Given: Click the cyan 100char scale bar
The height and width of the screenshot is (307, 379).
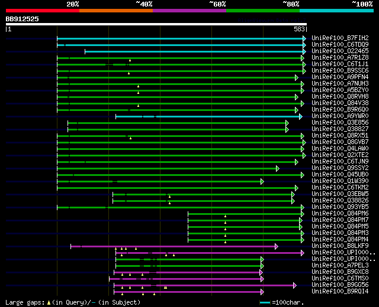Looking at the screenshot, I should (x=265, y=302).
